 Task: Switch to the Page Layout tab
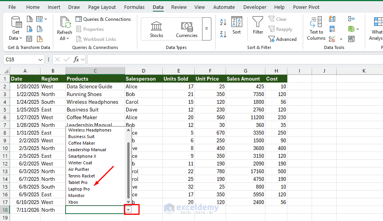pos(102,7)
